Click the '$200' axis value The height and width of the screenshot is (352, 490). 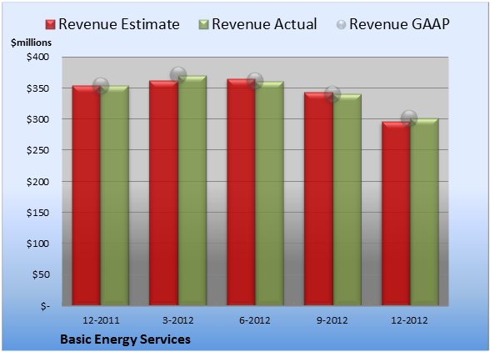(x=37, y=182)
